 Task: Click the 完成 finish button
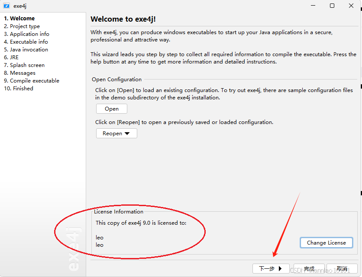click(x=309, y=268)
